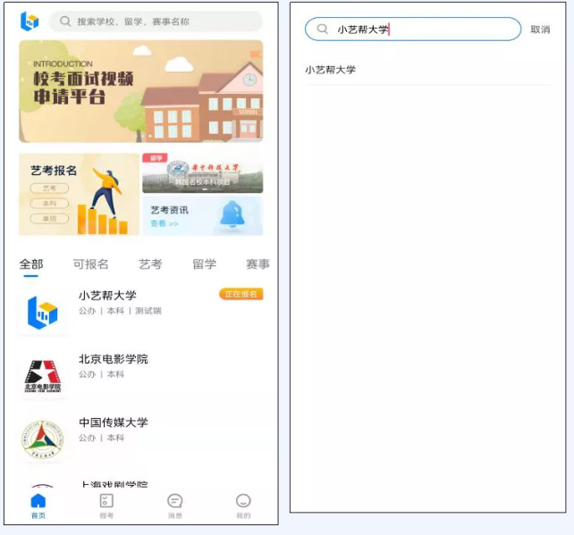Open the 首页 home icon in bottom bar
The width and height of the screenshot is (574, 535).
(38, 505)
